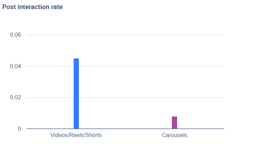Click the blue Videos/Reels/Shorts bar
Screen dimensions: 253x150
click(x=76, y=93)
